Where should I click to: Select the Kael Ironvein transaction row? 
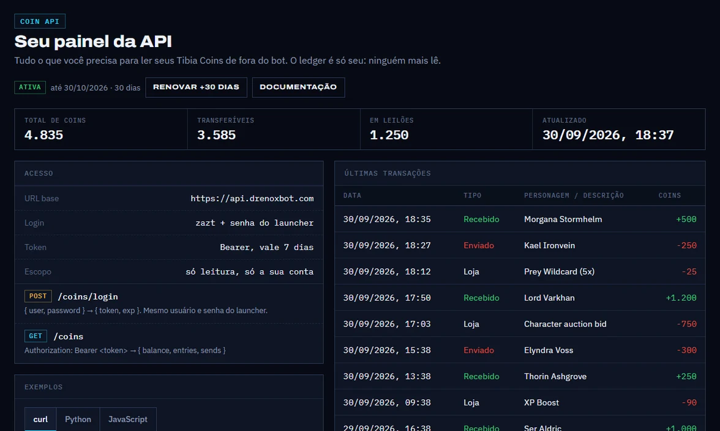[520, 245]
